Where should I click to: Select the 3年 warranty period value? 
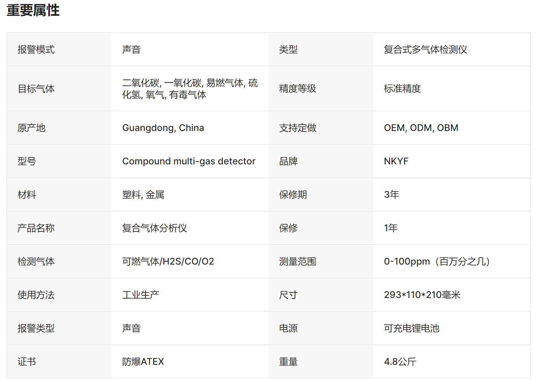coord(392,195)
